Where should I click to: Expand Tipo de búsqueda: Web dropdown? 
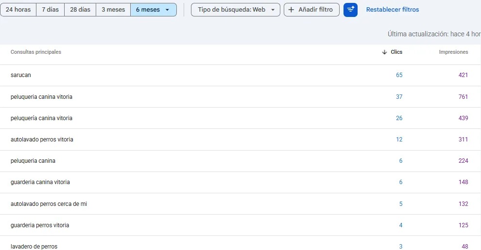coord(235,10)
